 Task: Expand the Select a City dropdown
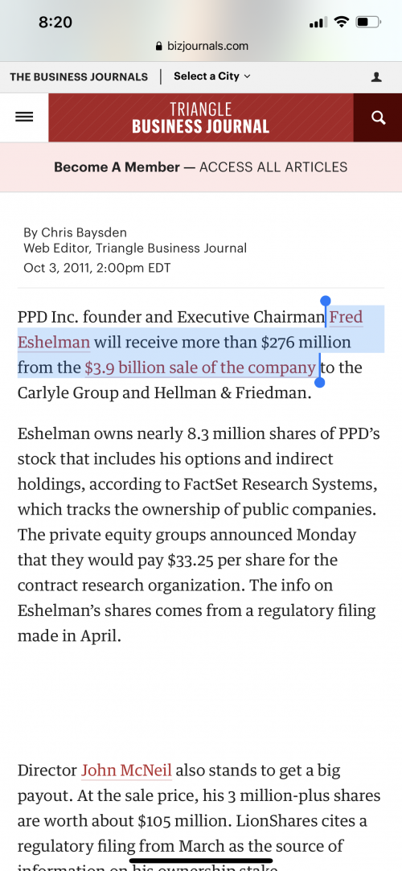point(212,76)
